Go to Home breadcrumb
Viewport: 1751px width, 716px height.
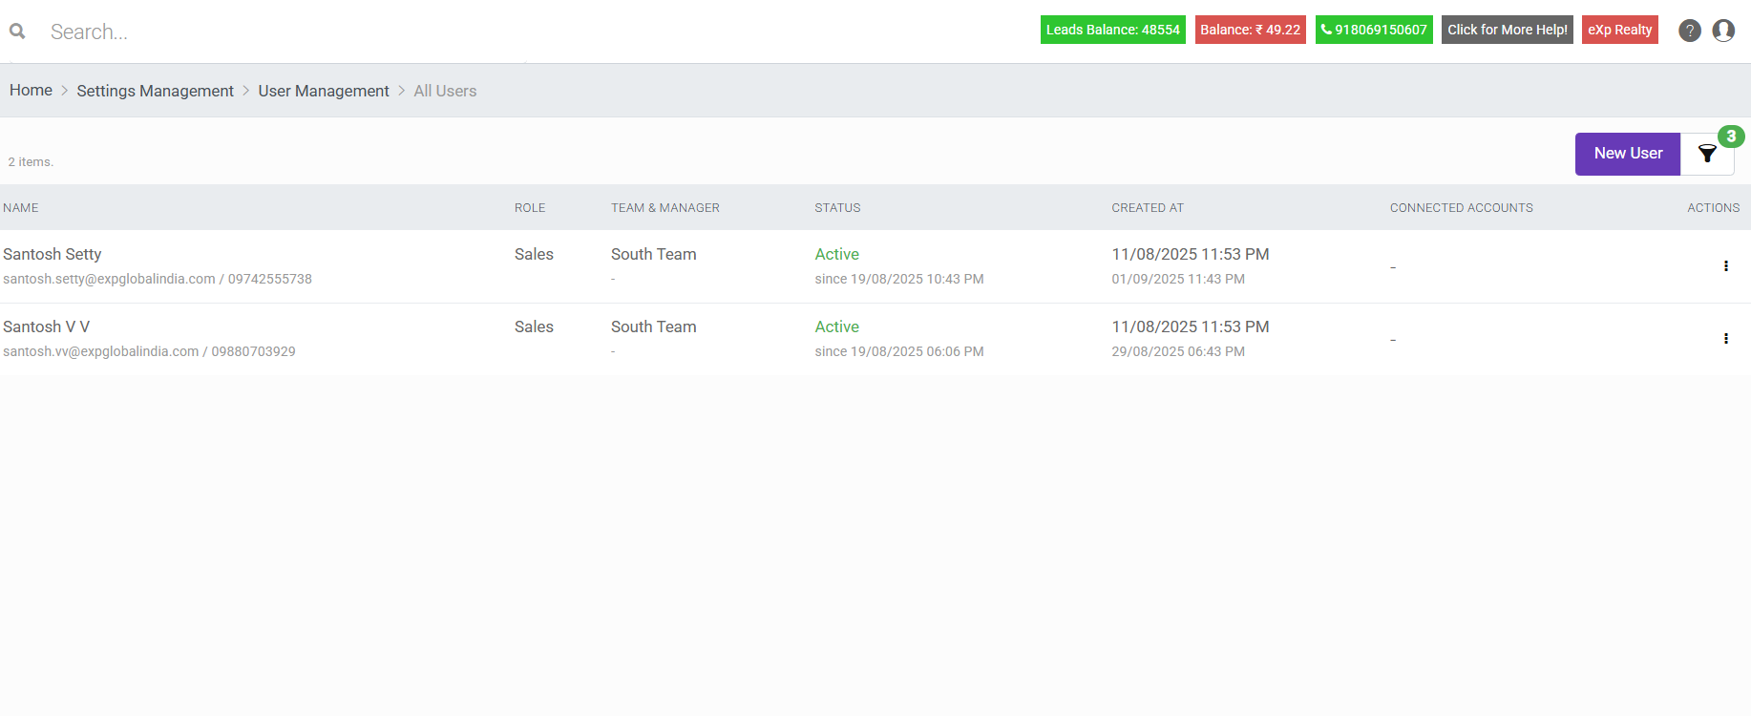[31, 90]
